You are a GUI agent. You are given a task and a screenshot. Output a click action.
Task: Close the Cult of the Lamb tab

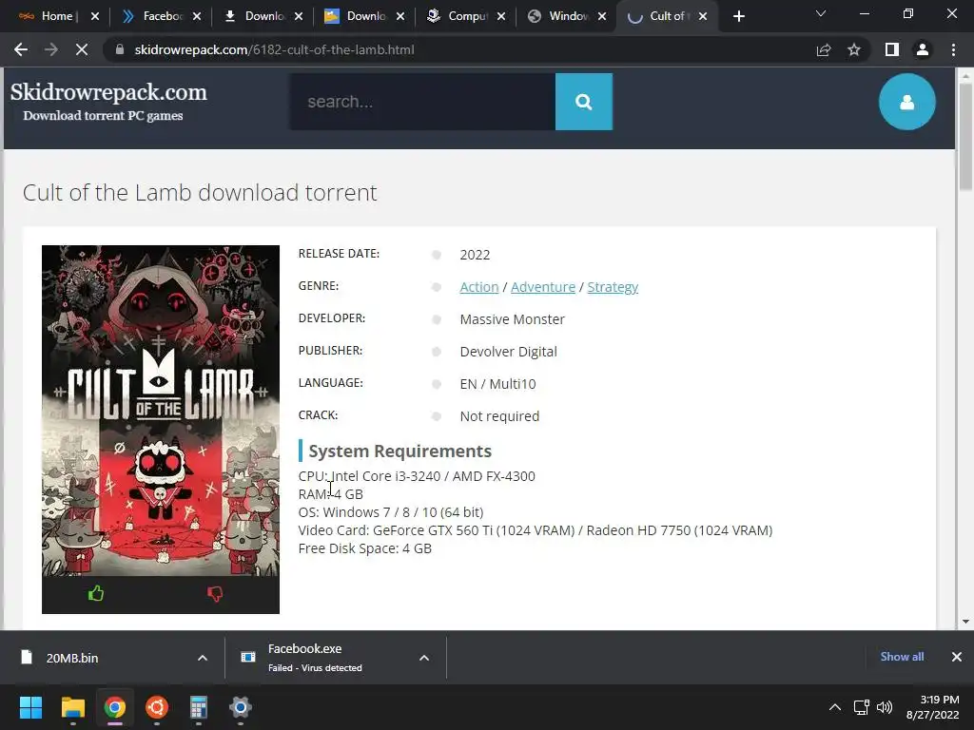click(703, 16)
